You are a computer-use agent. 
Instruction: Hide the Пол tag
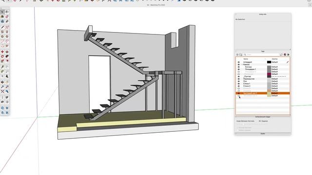pyautogui.click(x=239, y=81)
